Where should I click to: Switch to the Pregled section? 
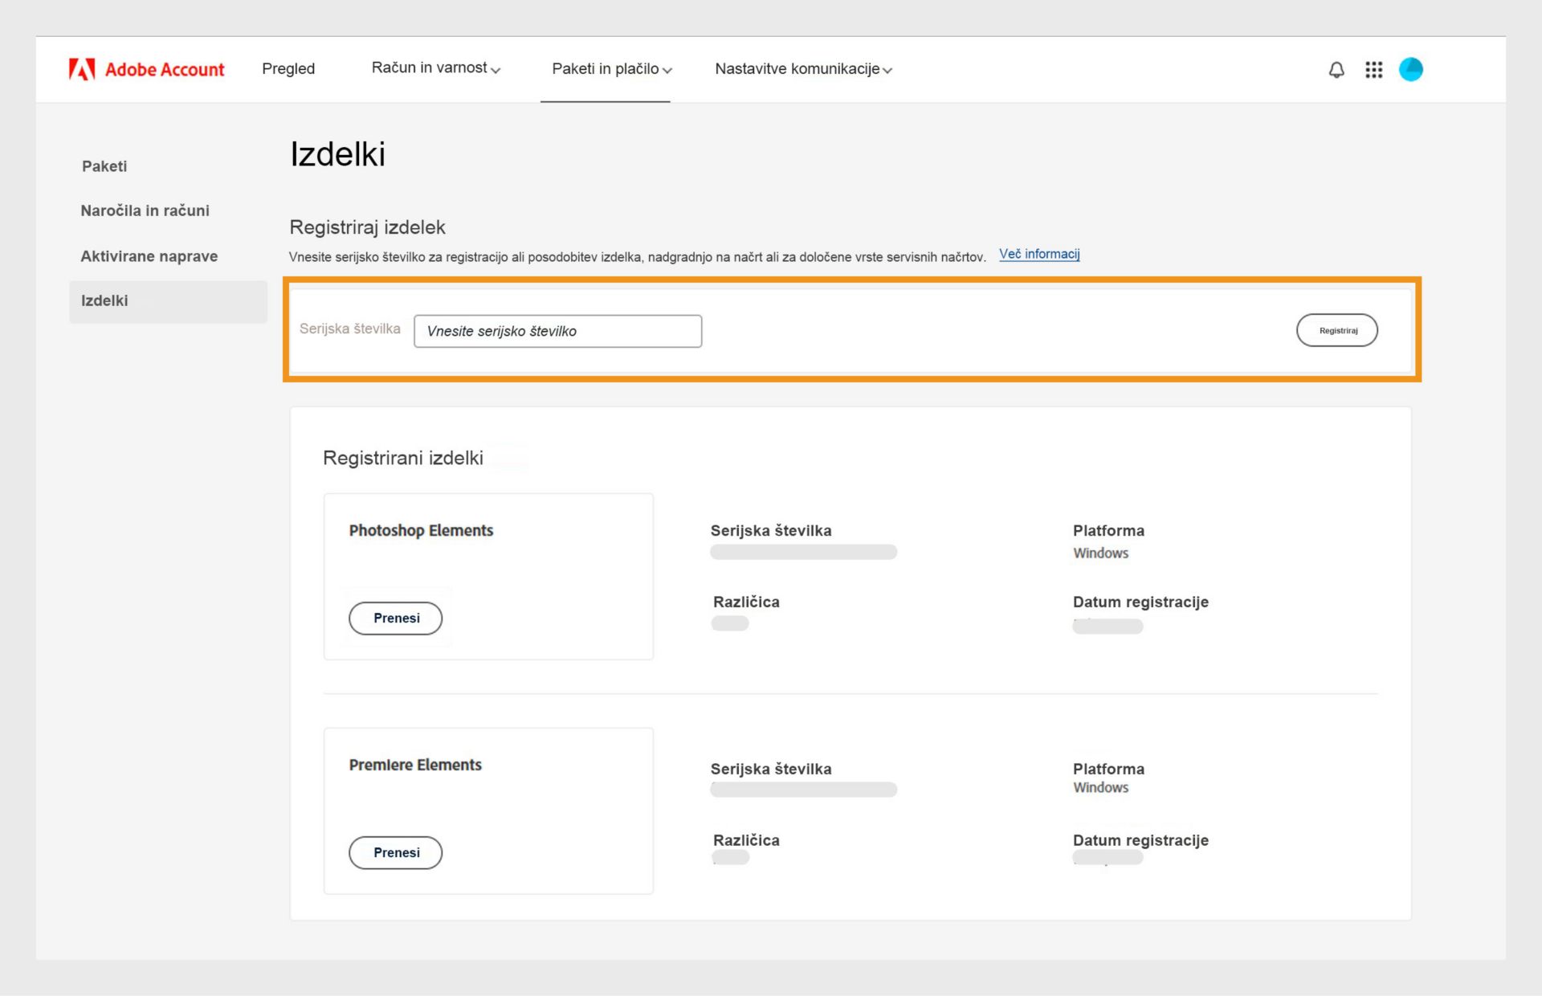(288, 68)
